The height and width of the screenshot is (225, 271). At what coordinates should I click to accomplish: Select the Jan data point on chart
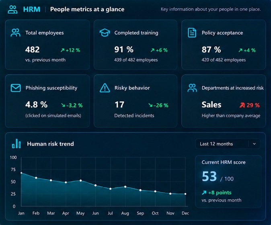tap(21, 173)
